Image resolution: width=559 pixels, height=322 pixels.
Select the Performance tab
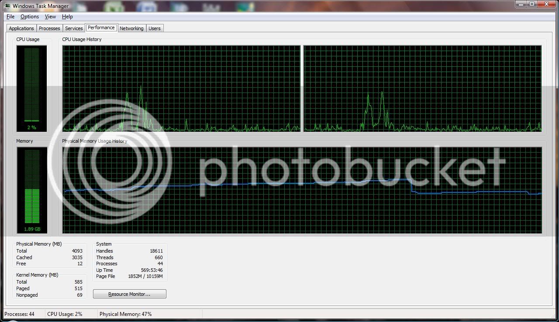click(x=101, y=27)
